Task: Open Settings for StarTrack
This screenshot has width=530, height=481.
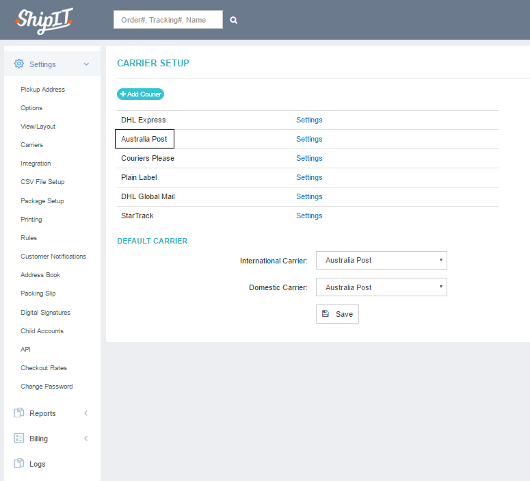Action: (x=309, y=216)
